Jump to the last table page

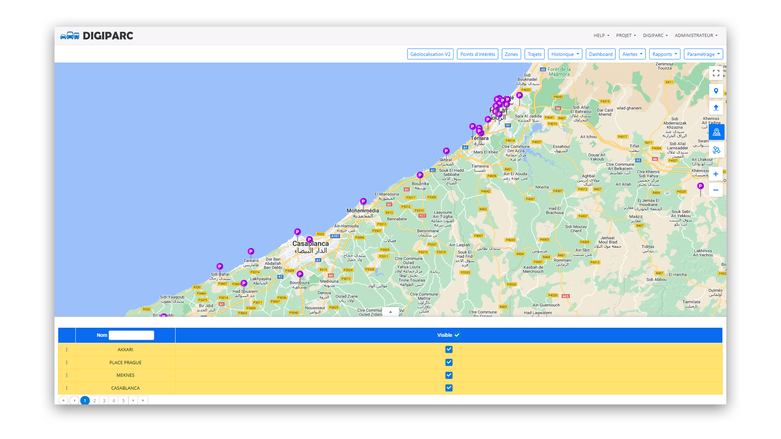click(x=143, y=400)
